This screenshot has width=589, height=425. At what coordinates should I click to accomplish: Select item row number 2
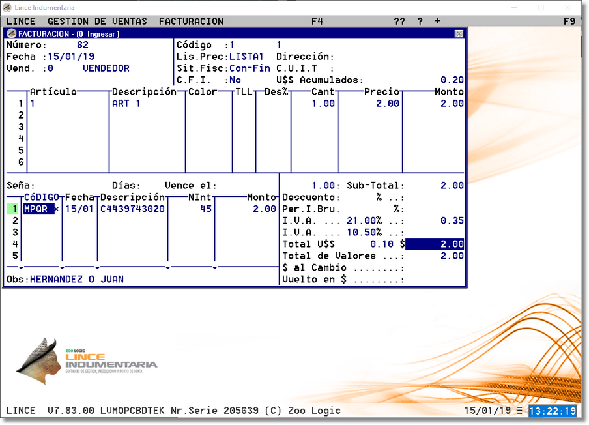[x=21, y=115]
